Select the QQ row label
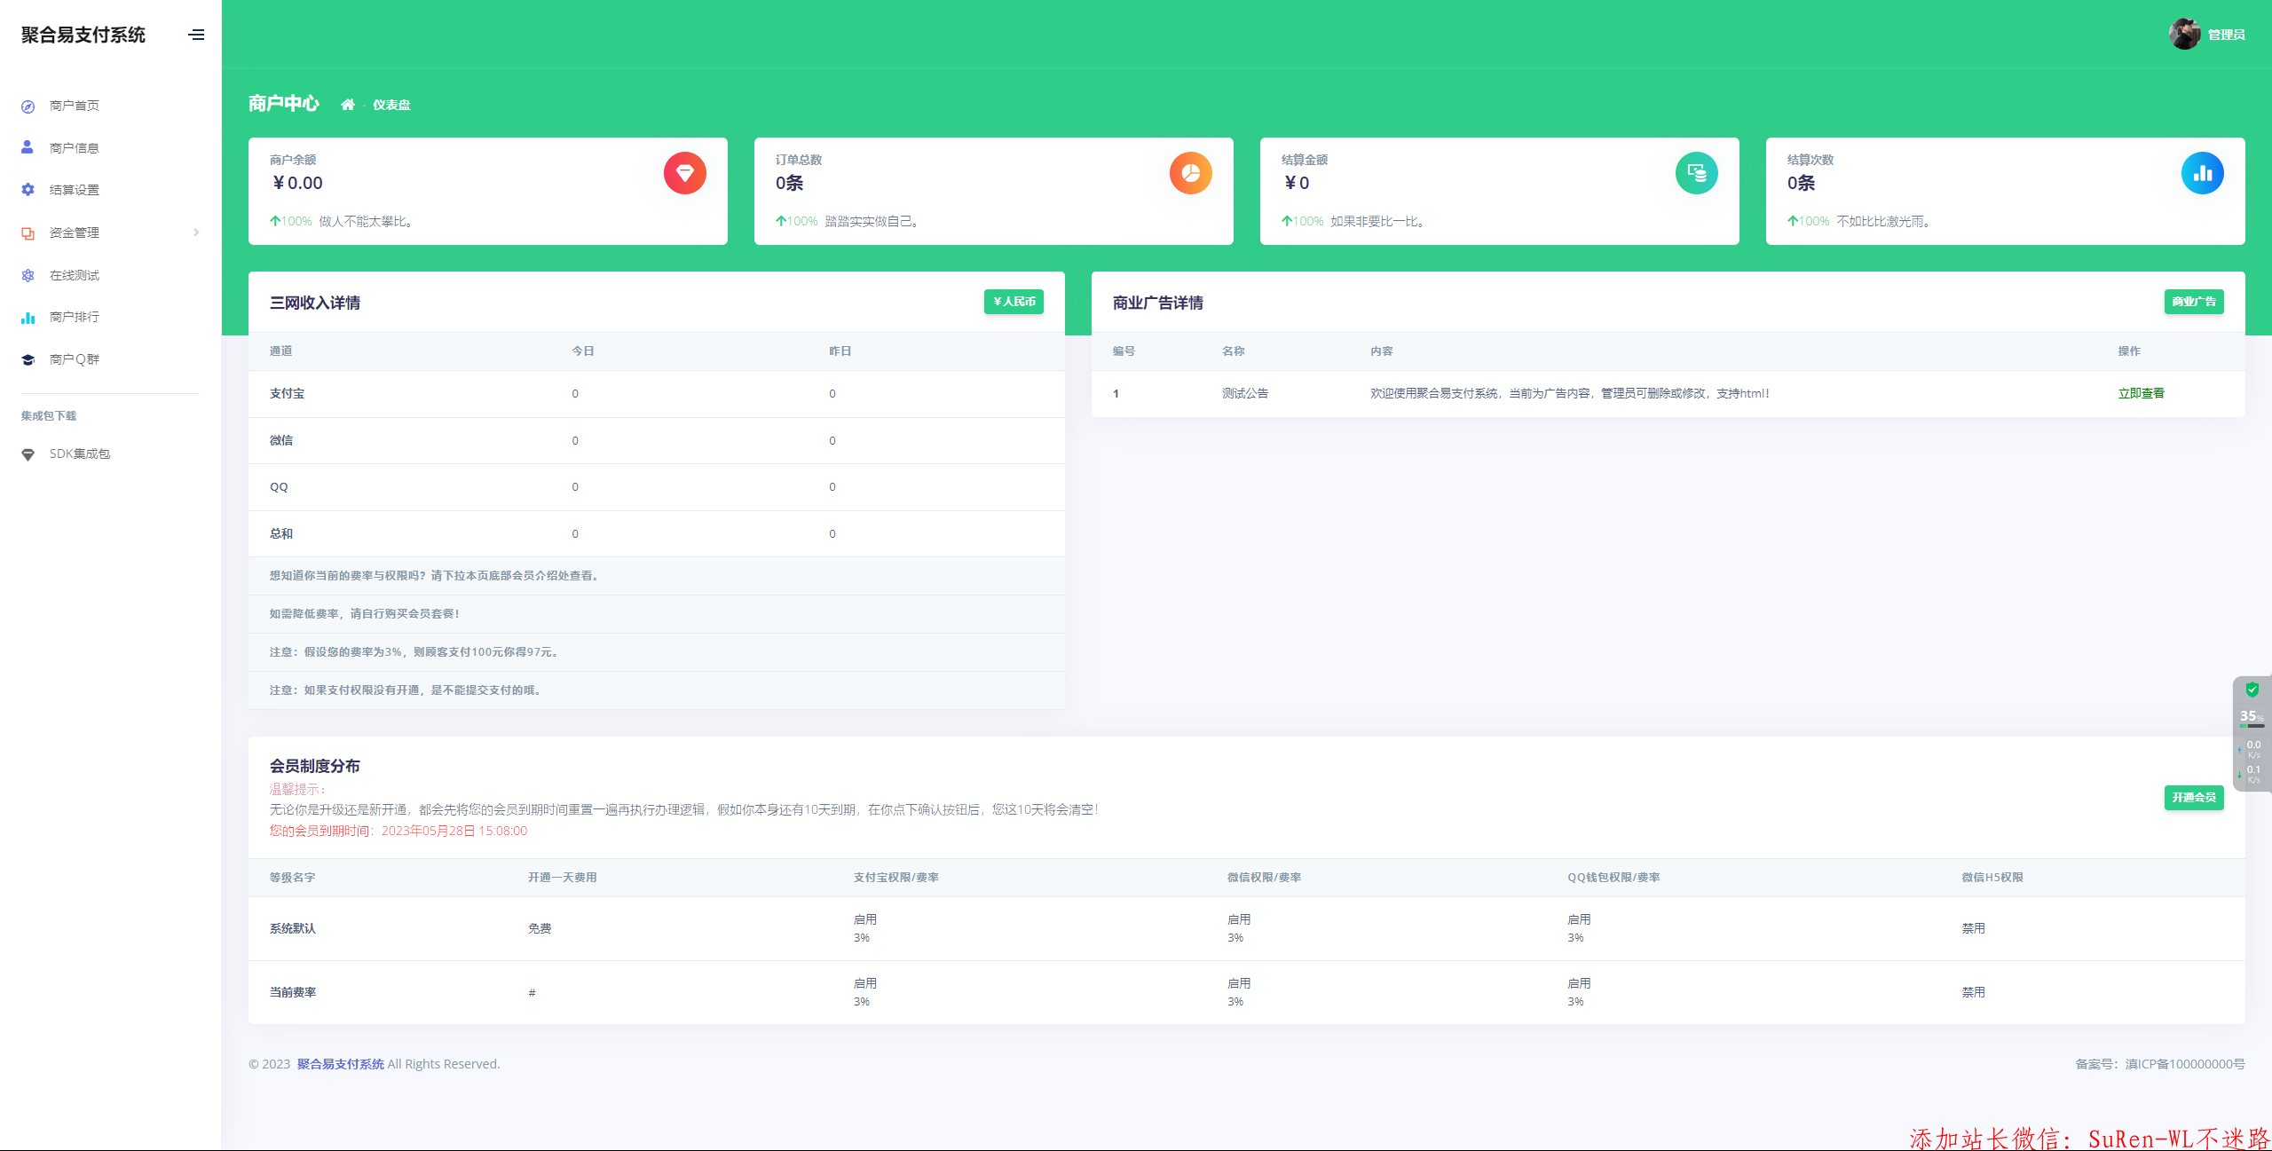Image resolution: width=2272 pixels, height=1151 pixels. click(279, 487)
